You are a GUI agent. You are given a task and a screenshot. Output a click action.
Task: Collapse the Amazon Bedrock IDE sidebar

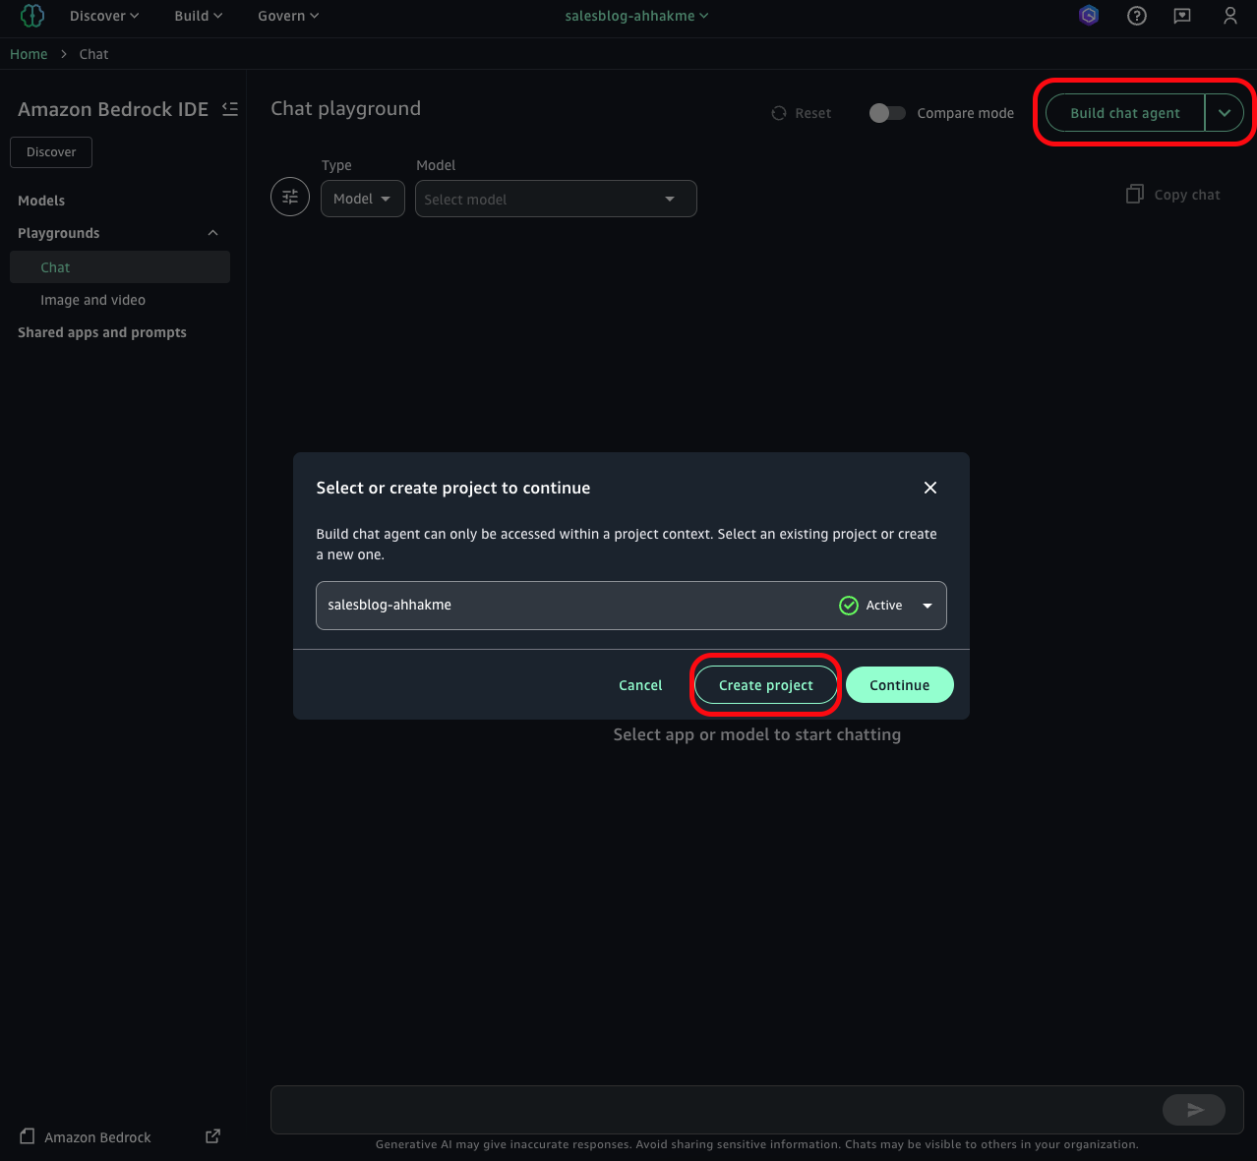point(229,109)
